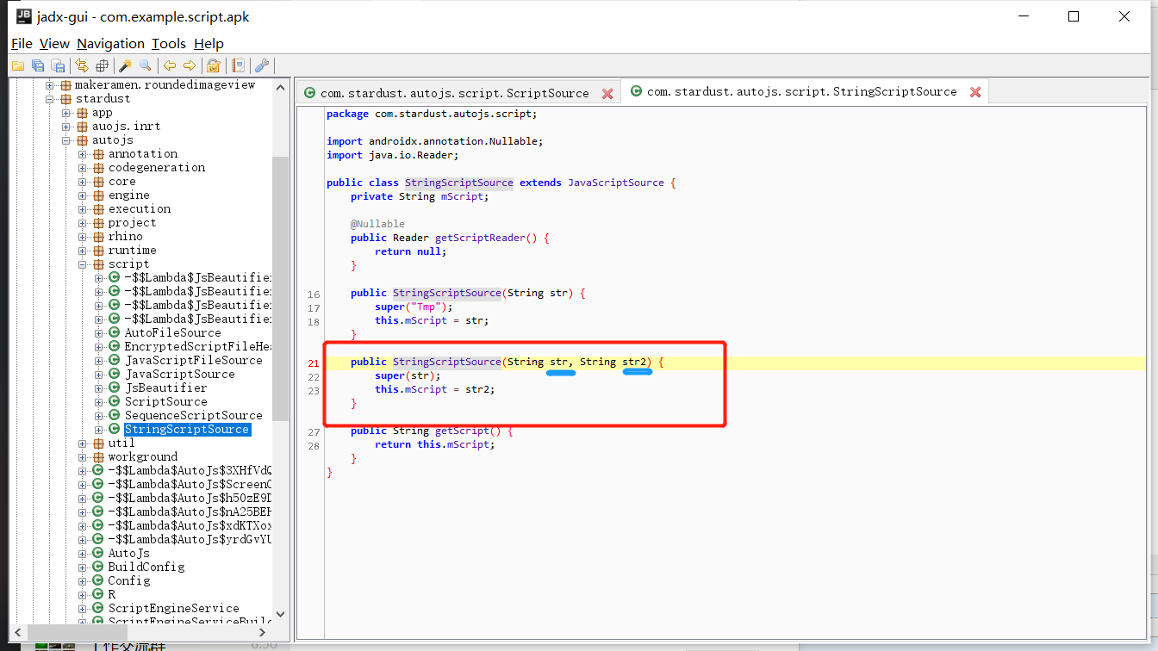Close the ScriptSource tab
This screenshot has height=651, width=1158.
(x=607, y=93)
